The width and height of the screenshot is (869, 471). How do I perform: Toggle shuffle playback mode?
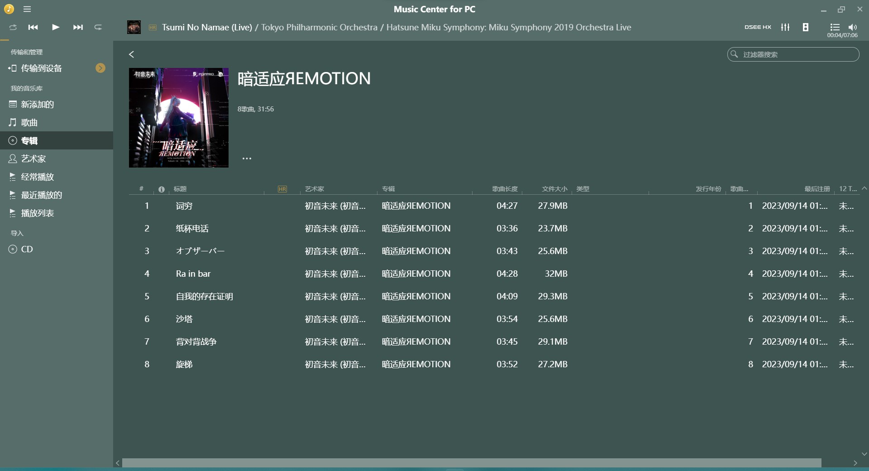[x=13, y=27]
